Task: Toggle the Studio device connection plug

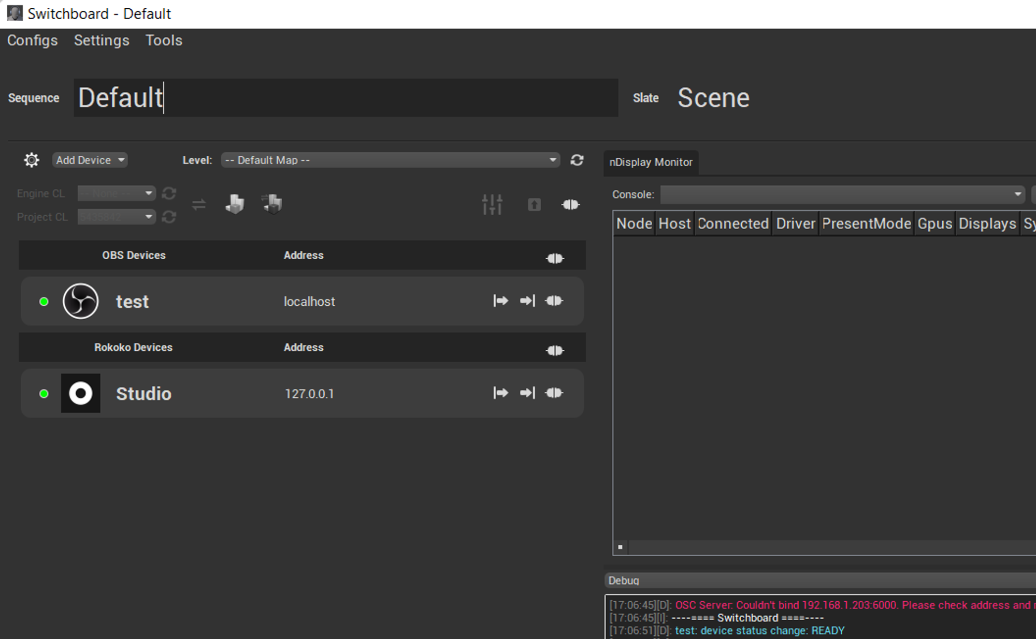Action: [554, 393]
